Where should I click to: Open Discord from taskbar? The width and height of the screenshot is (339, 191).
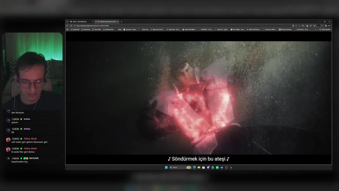click(x=208, y=167)
